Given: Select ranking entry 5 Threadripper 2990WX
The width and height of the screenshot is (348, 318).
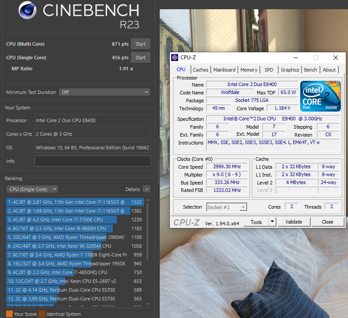Looking at the screenshot, I should [x=75, y=237].
